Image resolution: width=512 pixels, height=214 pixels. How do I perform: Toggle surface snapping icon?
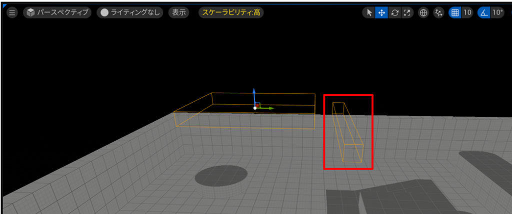[439, 12]
